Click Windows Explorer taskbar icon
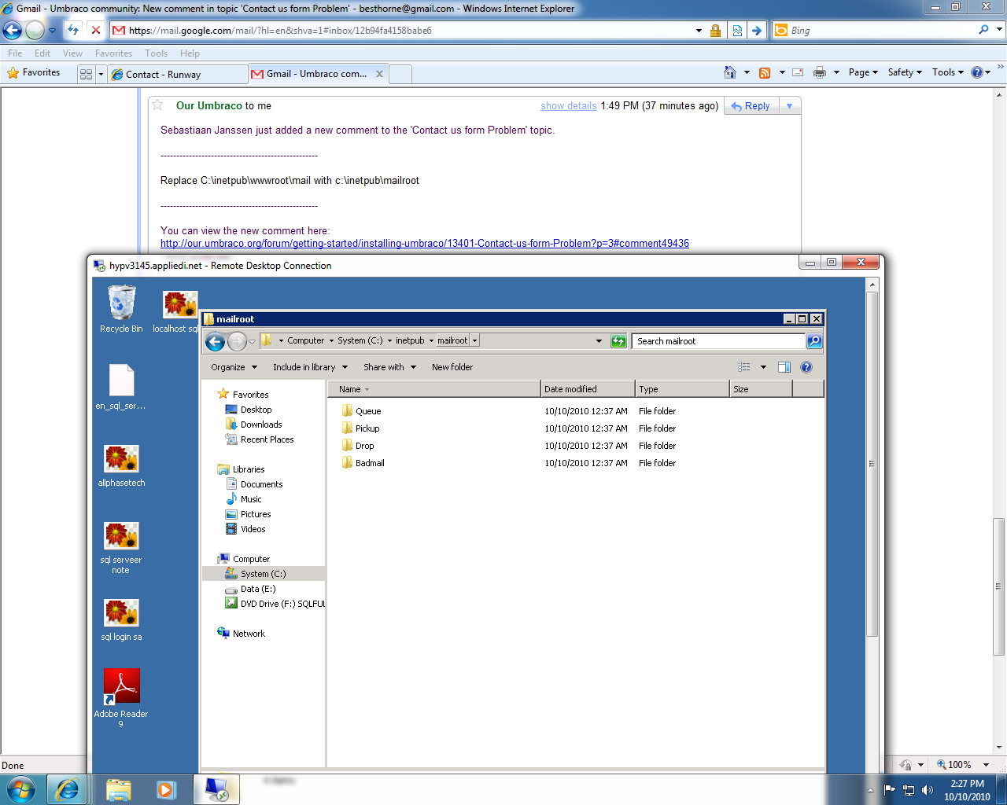This screenshot has width=1007, height=805. [119, 789]
